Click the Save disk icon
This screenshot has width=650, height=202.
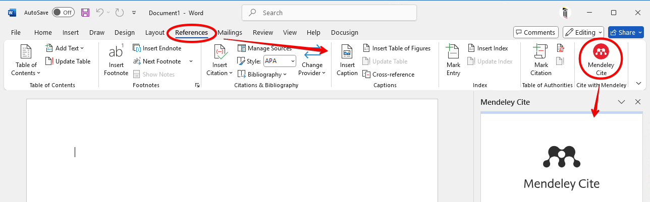(x=85, y=12)
